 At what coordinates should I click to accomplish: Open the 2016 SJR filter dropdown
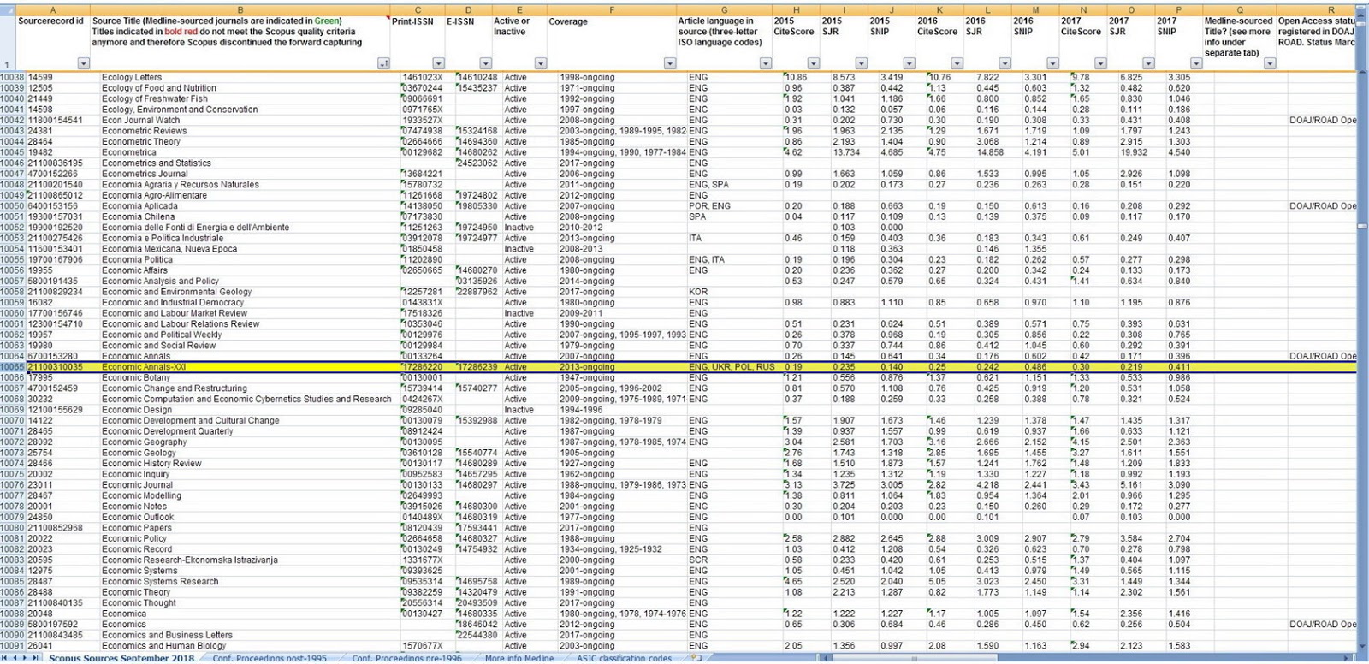(x=1005, y=63)
